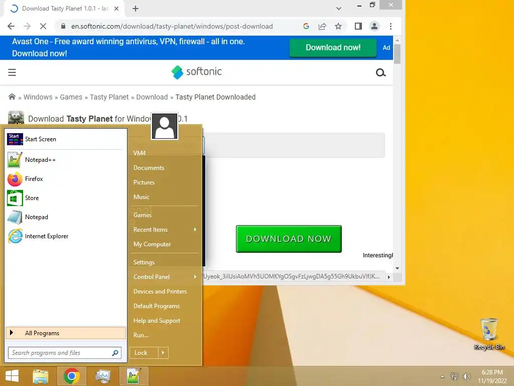The height and width of the screenshot is (386, 514).
Task: Open Documents from Start menu
Action: 149,168
